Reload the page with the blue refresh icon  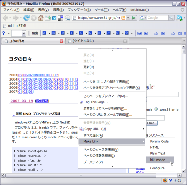(26, 18)
